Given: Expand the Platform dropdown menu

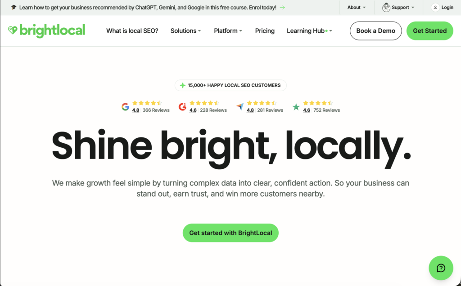Looking at the screenshot, I should [x=228, y=31].
